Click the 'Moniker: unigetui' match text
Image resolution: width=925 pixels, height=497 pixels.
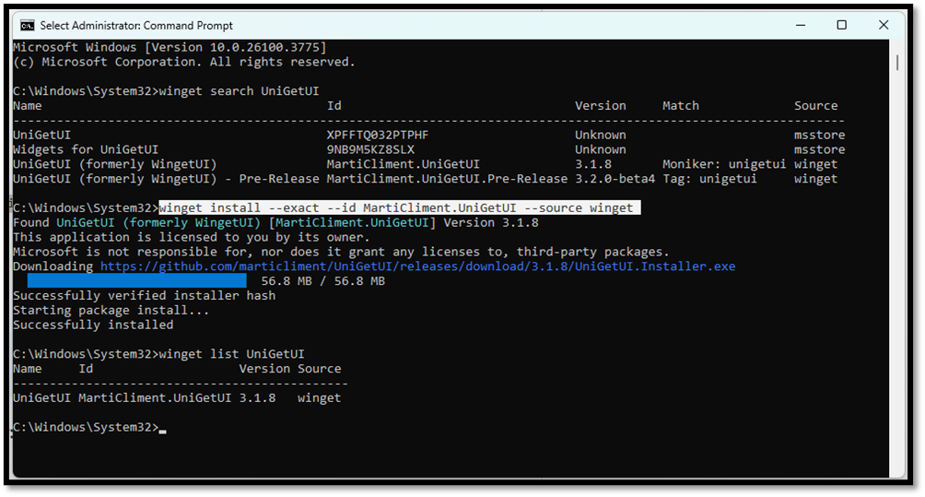pos(724,164)
